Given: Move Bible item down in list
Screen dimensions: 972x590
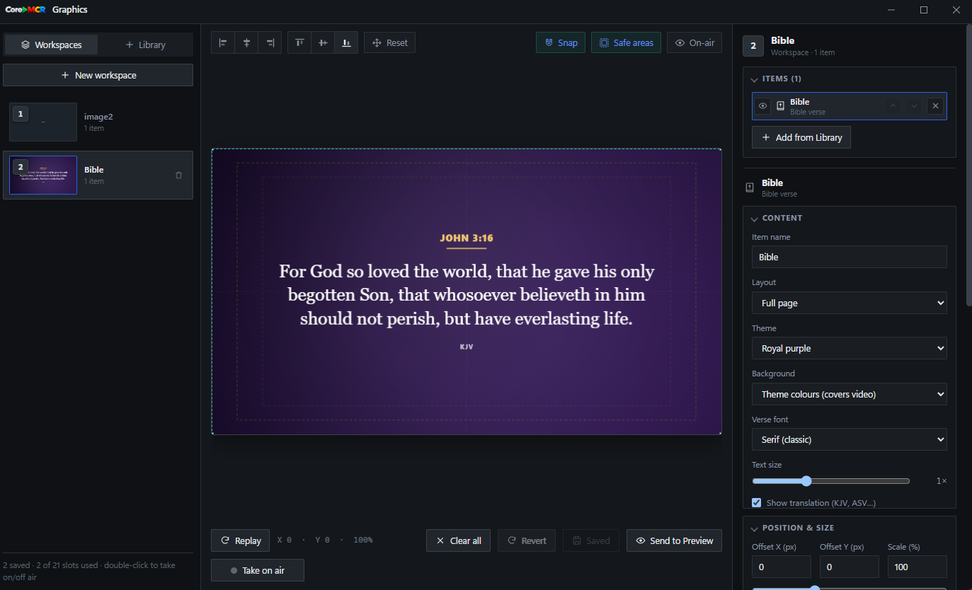Looking at the screenshot, I should (914, 106).
